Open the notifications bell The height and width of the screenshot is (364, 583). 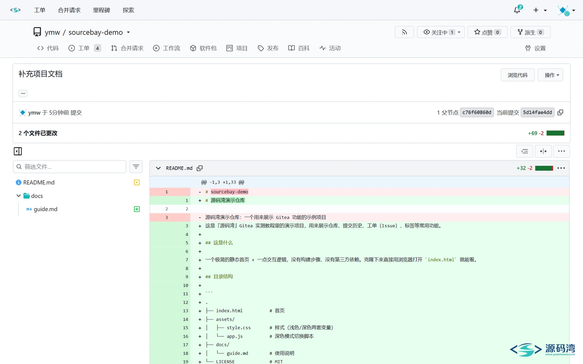(x=518, y=10)
